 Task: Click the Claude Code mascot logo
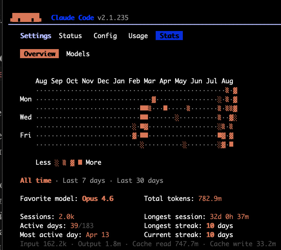tap(26, 17)
